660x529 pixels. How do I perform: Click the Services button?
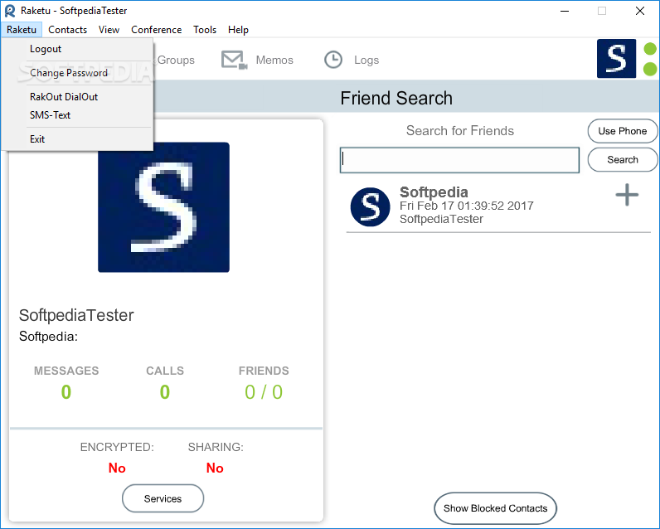163,498
